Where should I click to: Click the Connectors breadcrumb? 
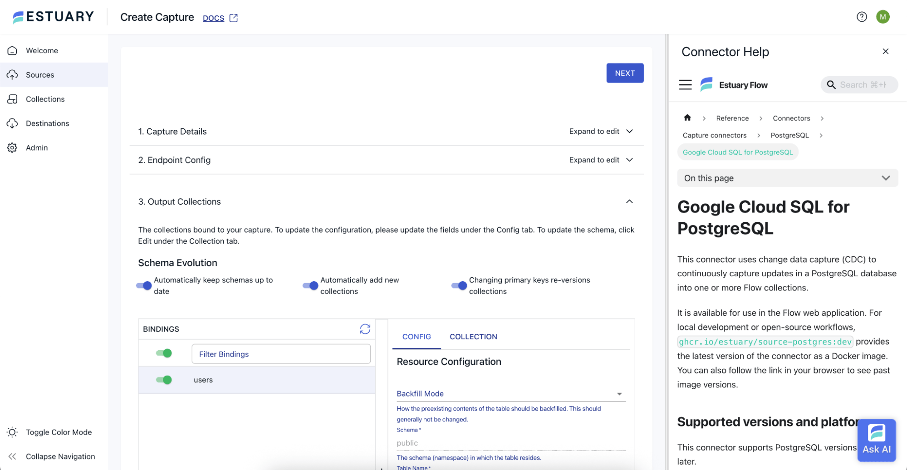coord(791,118)
